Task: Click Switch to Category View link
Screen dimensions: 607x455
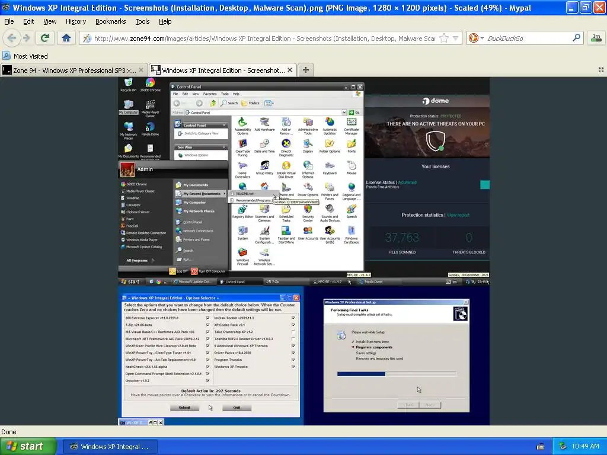Action: click(x=201, y=133)
